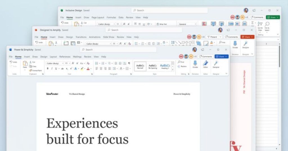288x151 pixels.
Task: Open Formulas tab in Excel
Action: (x=111, y=17)
